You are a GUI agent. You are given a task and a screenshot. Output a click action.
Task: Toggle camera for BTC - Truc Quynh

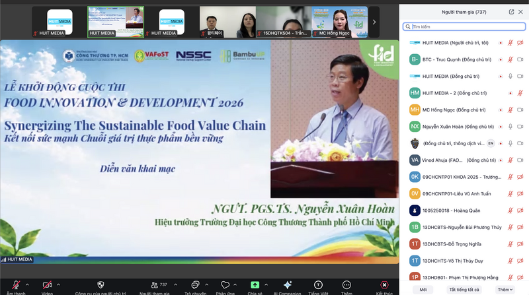pyautogui.click(x=520, y=59)
